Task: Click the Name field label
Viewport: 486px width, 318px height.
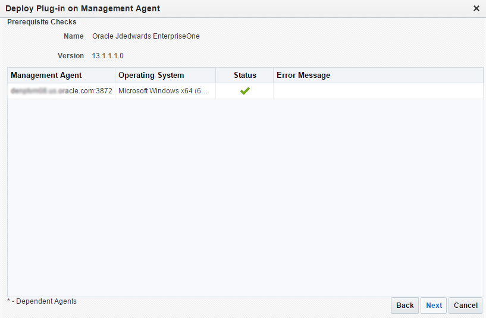Action: [x=74, y=36]
